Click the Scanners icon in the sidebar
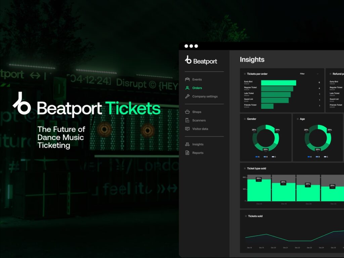 click(187, 120)
